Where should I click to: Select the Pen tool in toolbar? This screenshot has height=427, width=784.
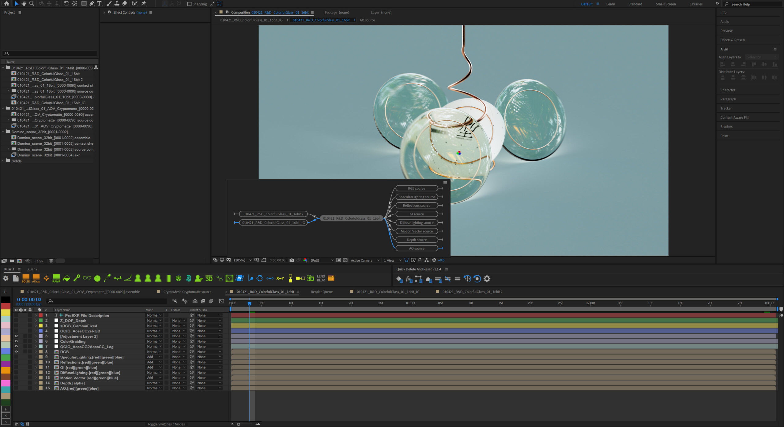coord(92,4)
